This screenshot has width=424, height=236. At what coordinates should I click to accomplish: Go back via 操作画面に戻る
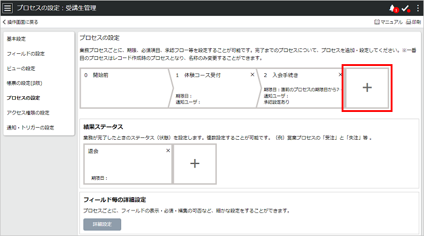click(20, 22)
